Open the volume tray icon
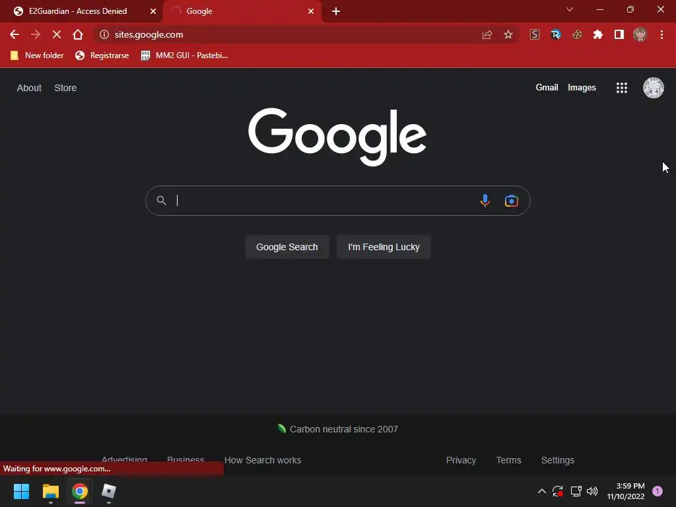The image size is (676, 507). coord(592,491)
